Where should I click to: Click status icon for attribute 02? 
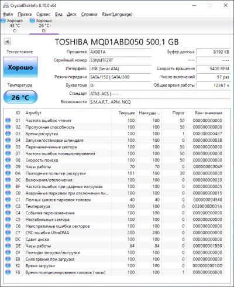pos(8,127)
